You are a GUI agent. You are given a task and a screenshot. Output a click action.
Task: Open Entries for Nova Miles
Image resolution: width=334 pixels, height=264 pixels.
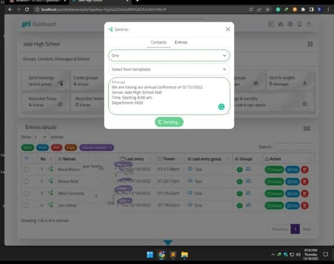(x=274, y=170)
